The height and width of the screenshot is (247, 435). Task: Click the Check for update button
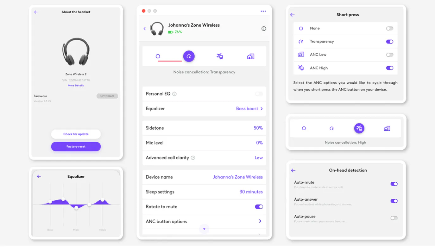(x=76, y=134)
